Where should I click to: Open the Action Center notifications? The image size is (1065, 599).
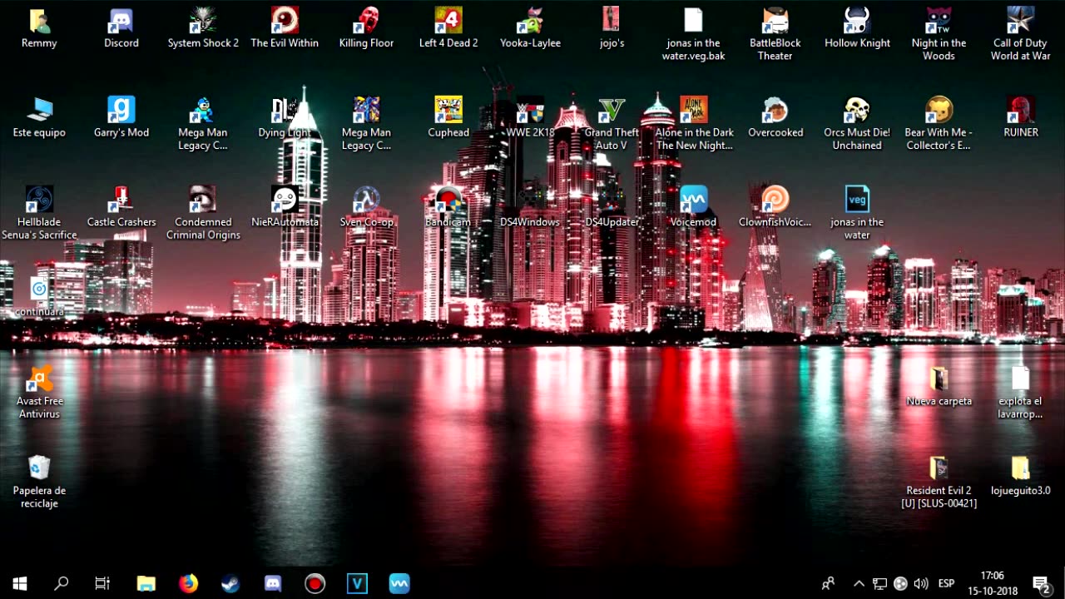click(x=1041, y=583)
